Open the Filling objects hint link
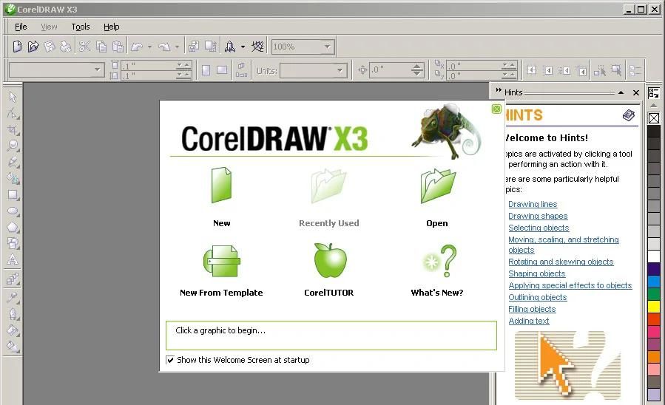The image size is (665, 405). click(532, 309)
